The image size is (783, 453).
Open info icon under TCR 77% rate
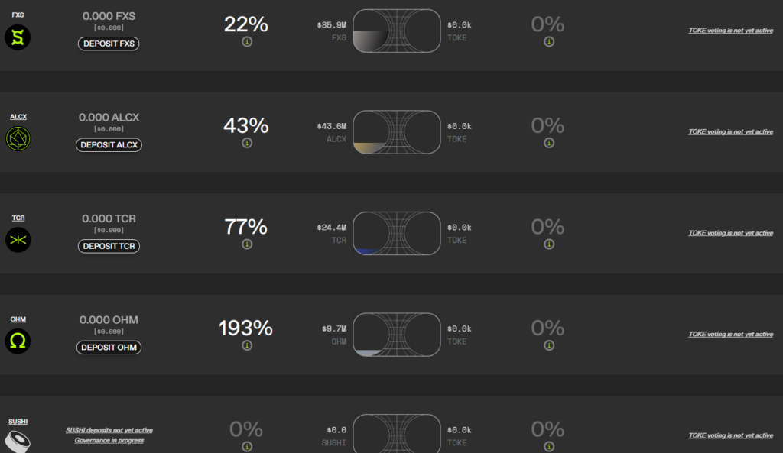[x=246, y=244]
